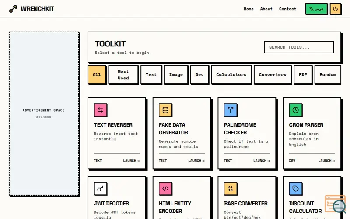Click the DEV tag on Cron Parser card
The height and width of the screenshot is (219, 350).
pos(292,161)
